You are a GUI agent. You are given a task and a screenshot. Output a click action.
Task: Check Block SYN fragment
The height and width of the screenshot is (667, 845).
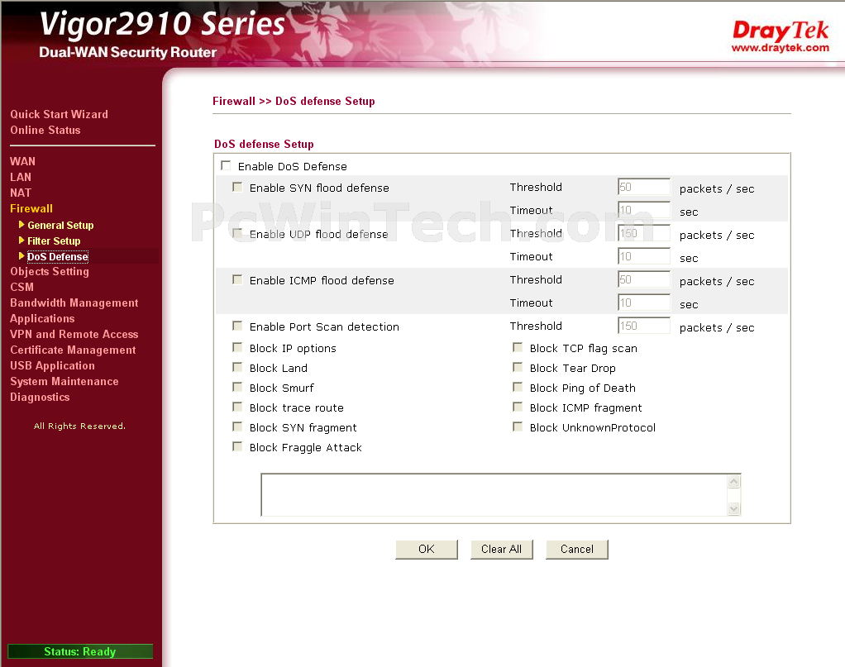click(x=237, y=427)
